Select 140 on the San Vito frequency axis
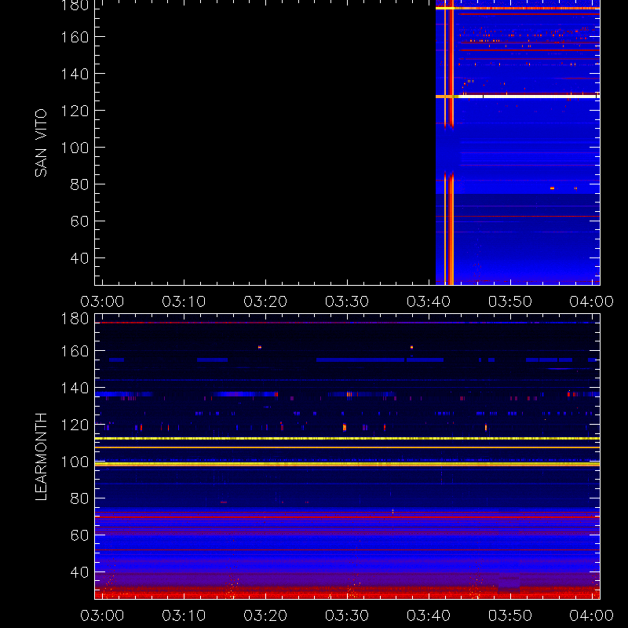Viewport: 628px width, 628px height. click(x=75, y=74)
